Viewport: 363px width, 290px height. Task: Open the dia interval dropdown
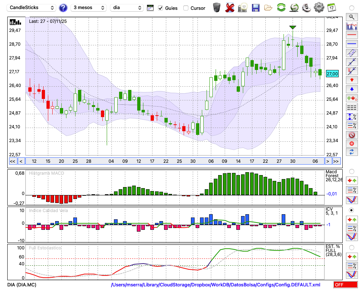click(127, 8)
